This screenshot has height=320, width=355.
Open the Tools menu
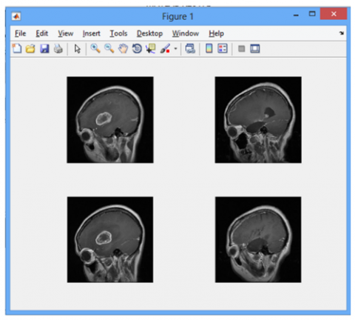coord(118,33)
